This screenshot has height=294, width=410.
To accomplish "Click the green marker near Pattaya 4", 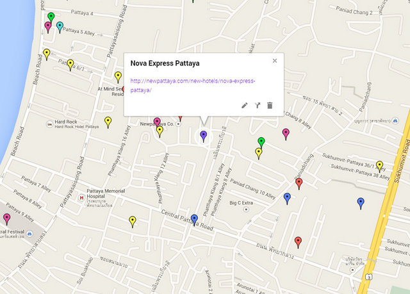I will coord(51,18).
